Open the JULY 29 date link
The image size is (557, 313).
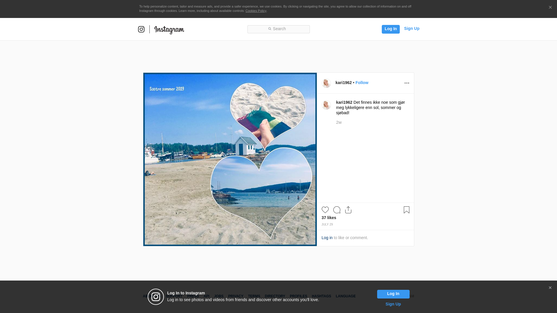tap(327, 225)
